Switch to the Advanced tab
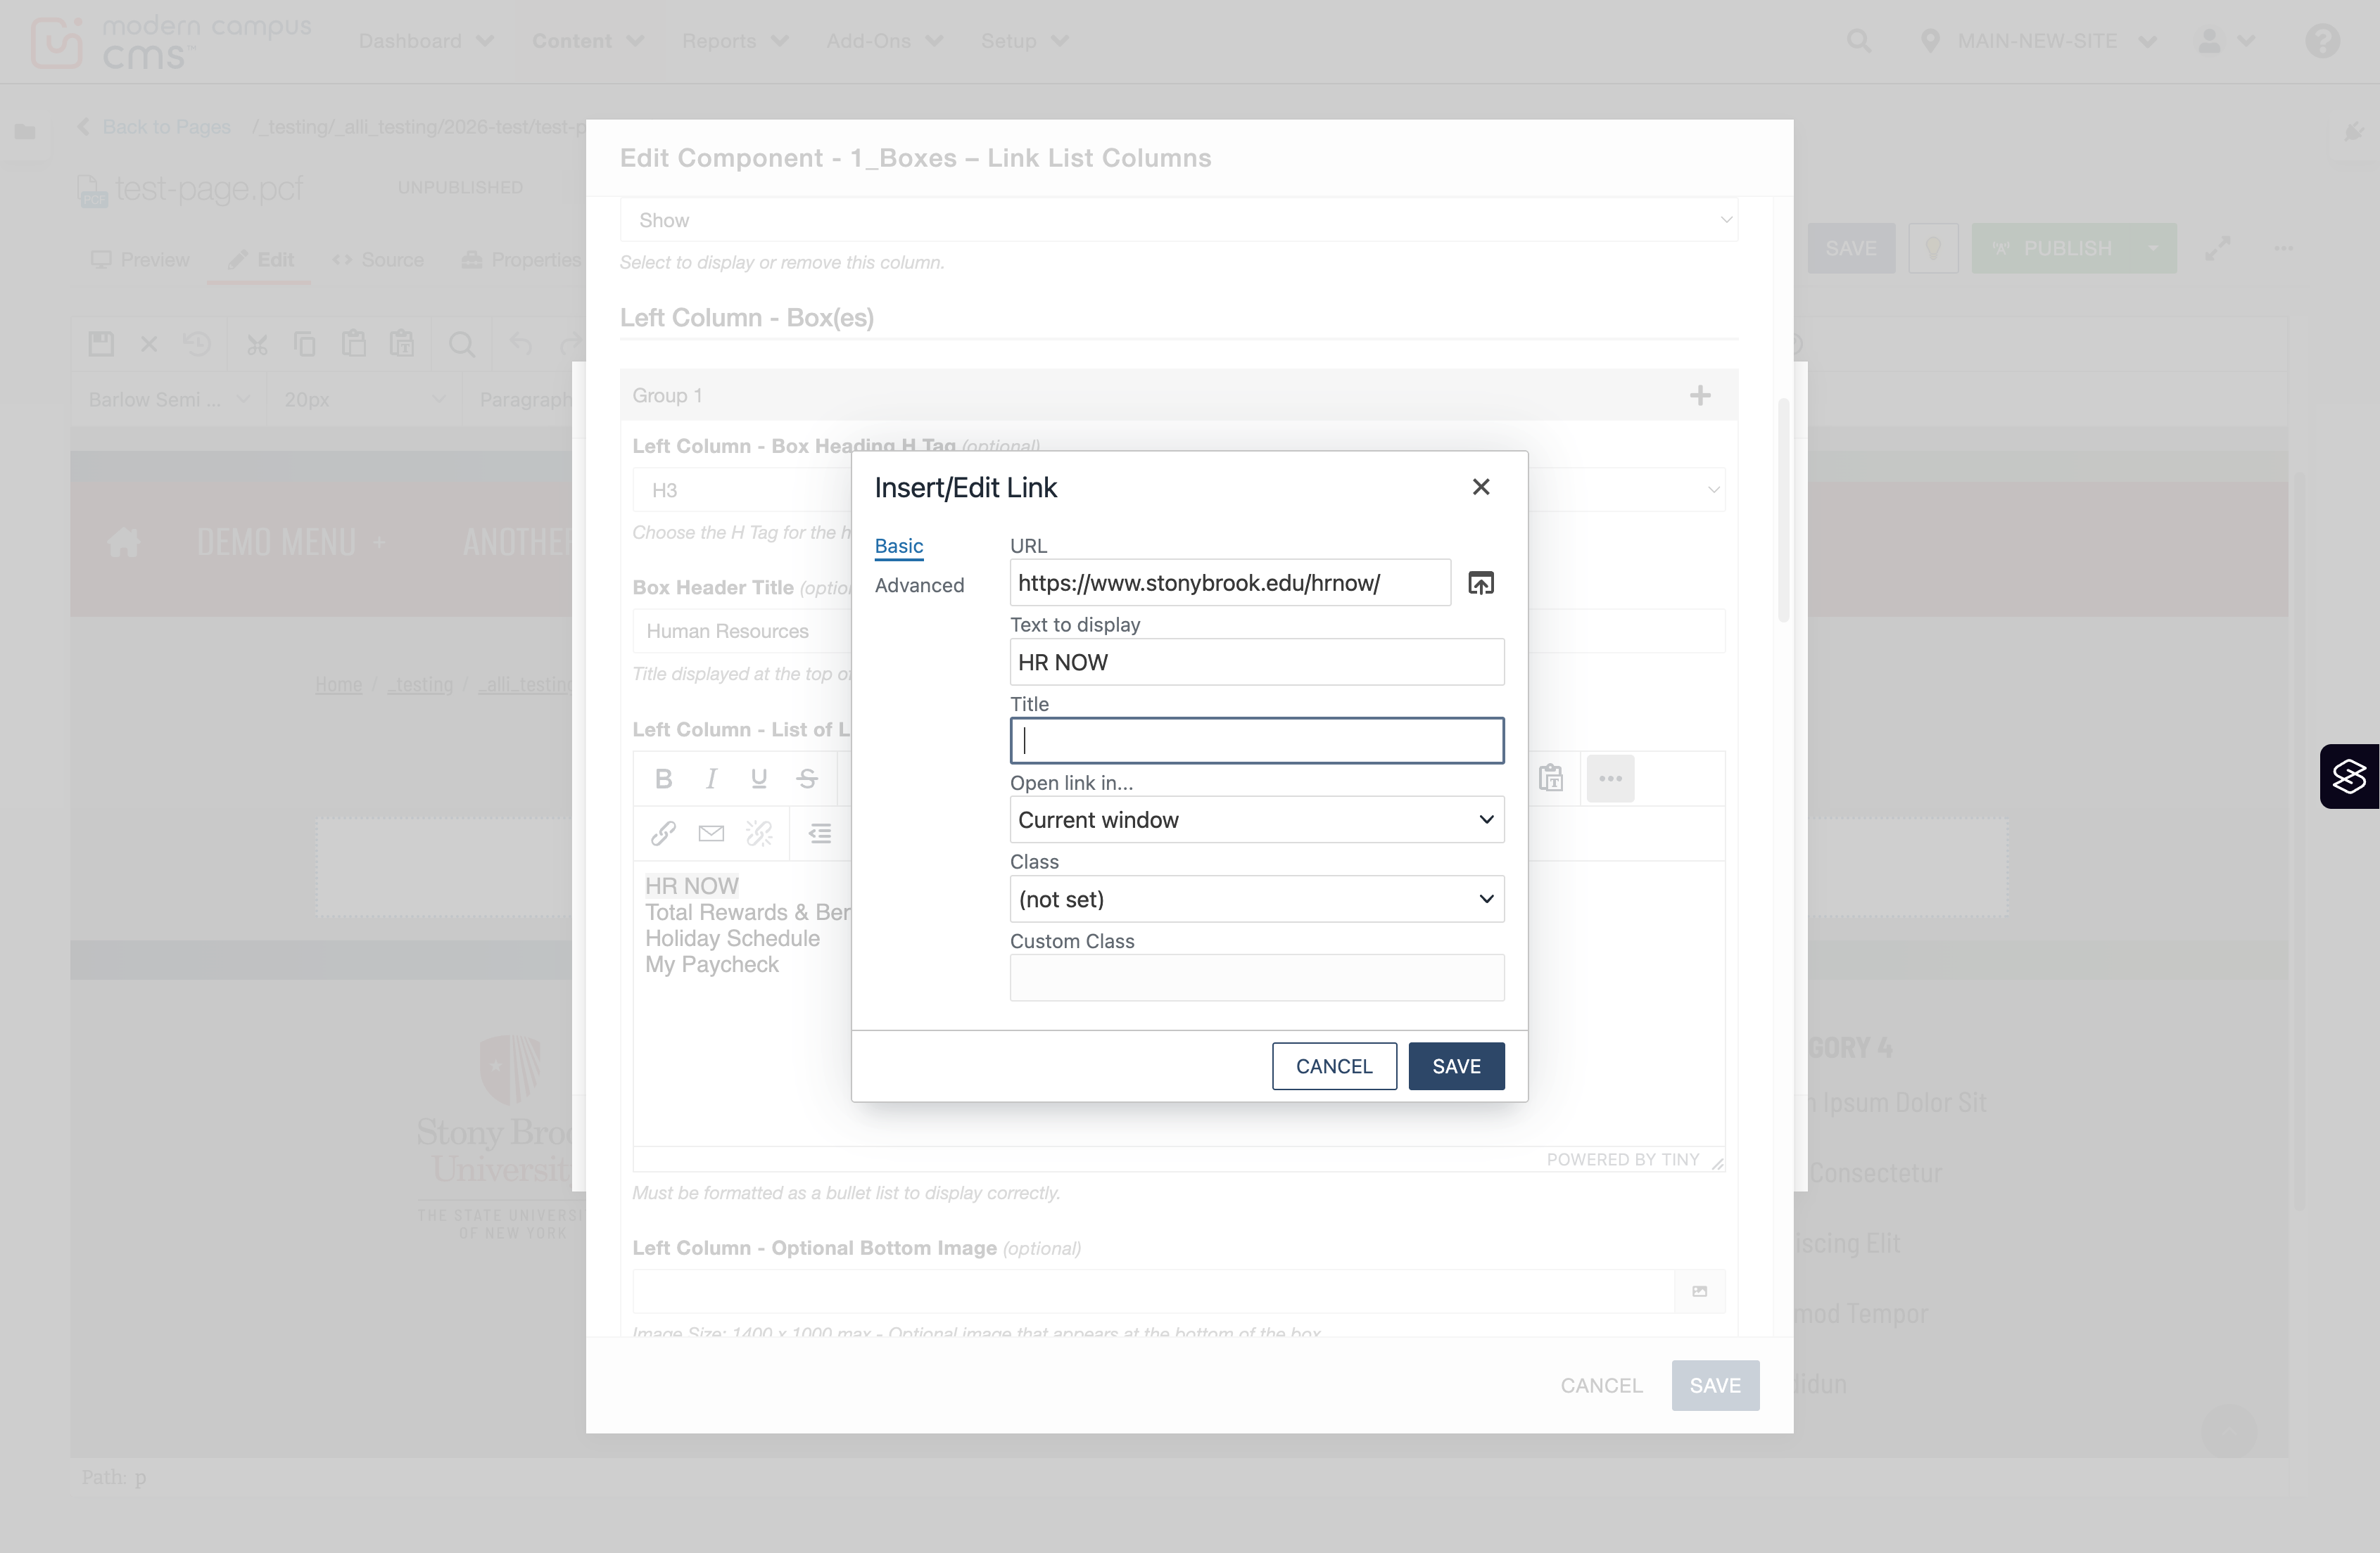The width and height of the screenshot is (2380, 1553). (x=919, y=586)
